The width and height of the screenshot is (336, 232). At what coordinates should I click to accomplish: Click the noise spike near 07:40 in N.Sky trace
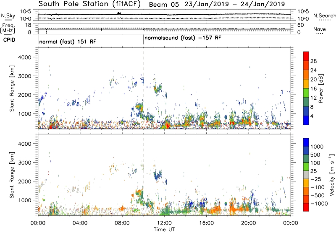click(x=119, y=13)
